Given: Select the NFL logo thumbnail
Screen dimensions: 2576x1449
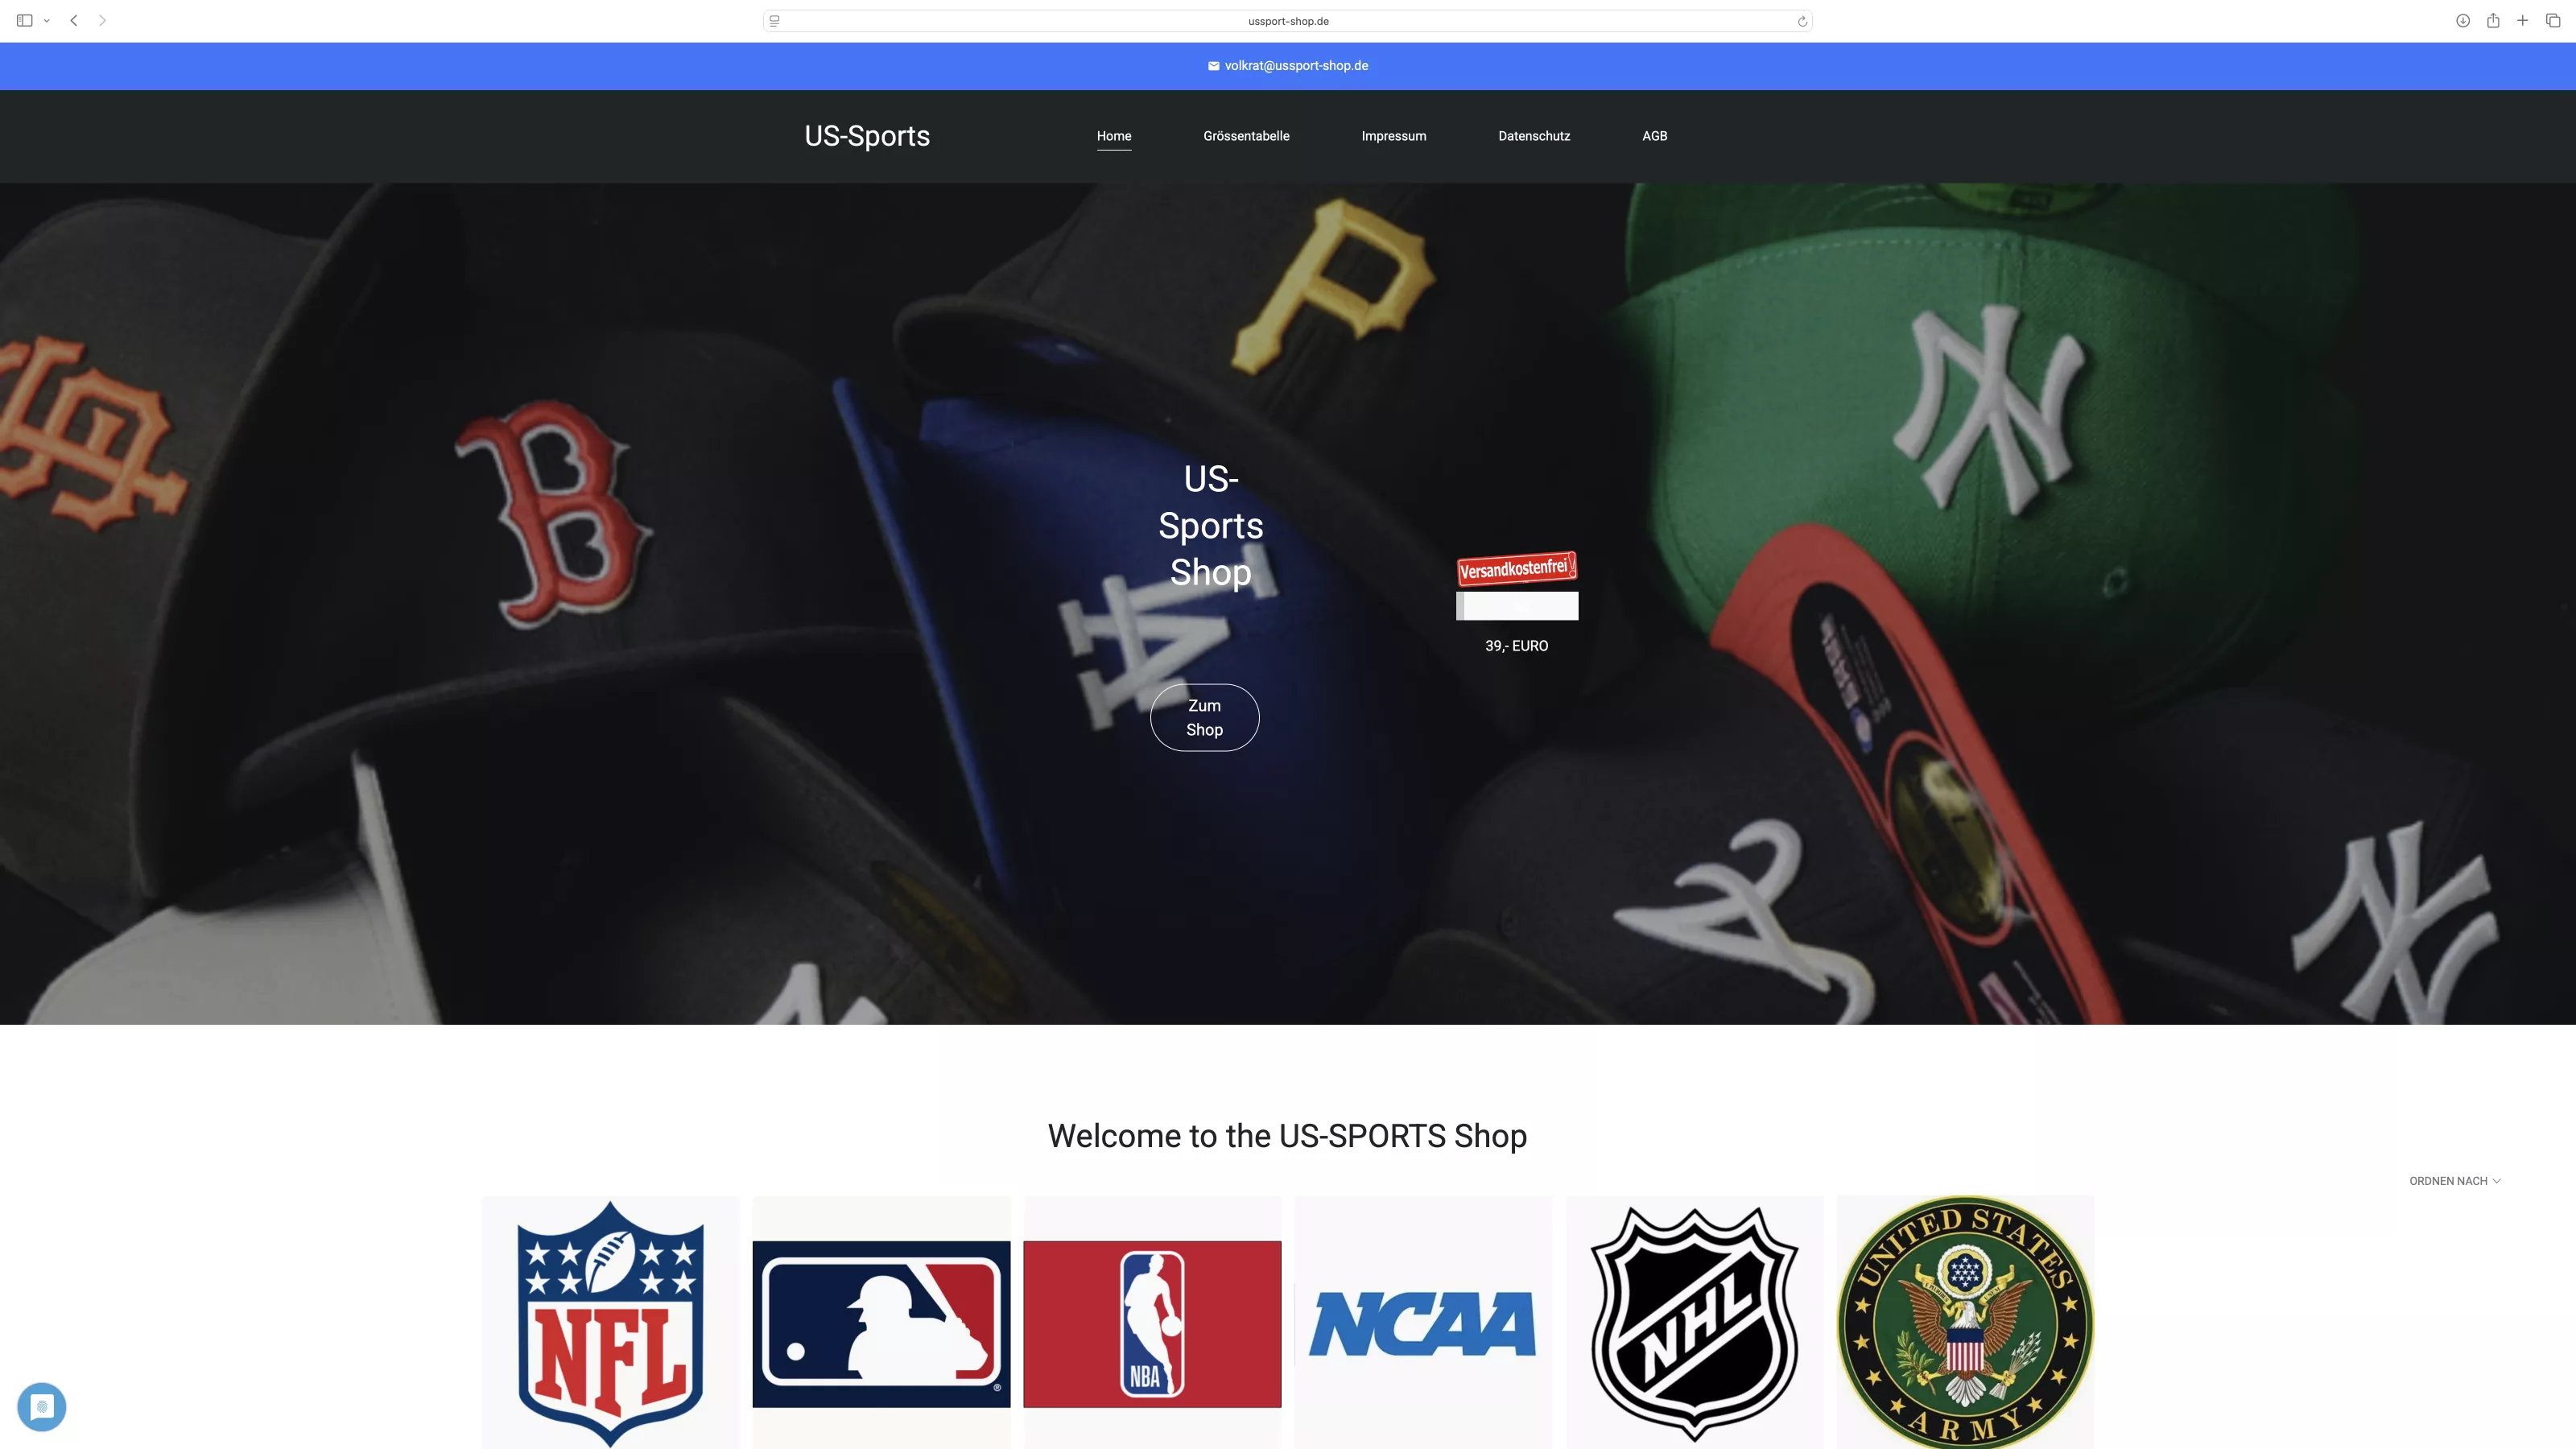Looking at the screenshot, I should (609, 1322).
